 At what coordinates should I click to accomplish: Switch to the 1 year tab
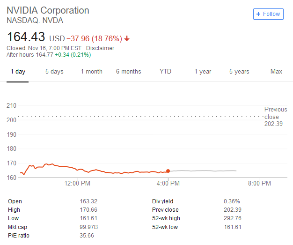(x=203, y=72)
